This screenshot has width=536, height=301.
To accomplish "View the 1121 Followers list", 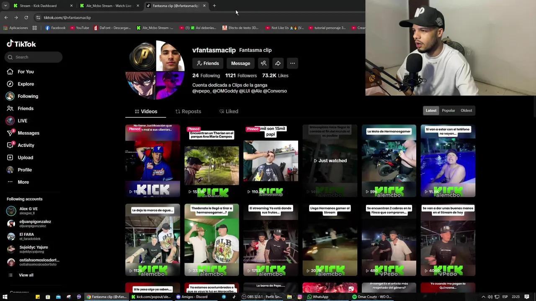I will coord(241,76).
